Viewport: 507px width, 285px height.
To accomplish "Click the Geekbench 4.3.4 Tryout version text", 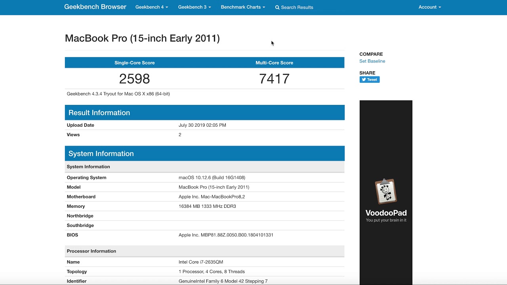I will pyautogui.click(x=118, y=94).
